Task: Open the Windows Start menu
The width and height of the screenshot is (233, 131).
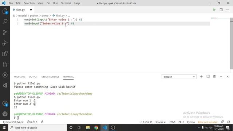Action: (x=4, y=128)
